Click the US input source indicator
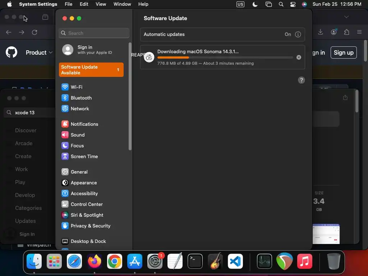 pos(240,4)
